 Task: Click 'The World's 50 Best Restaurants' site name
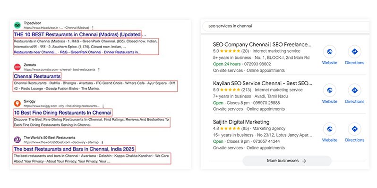click(50, 138)
